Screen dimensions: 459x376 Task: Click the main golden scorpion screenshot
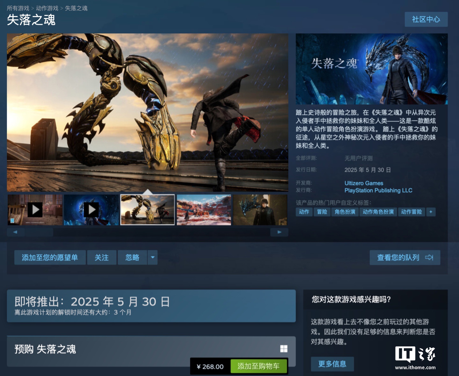pyautogui.click(x=148, y=112)
